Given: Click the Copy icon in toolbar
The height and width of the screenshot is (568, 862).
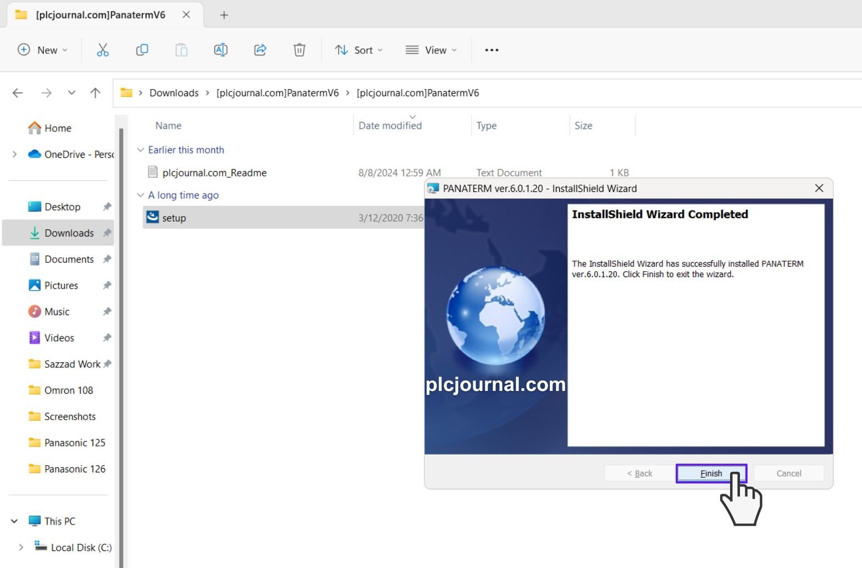Looking at the screenshot, I should (x=142, y=50).
